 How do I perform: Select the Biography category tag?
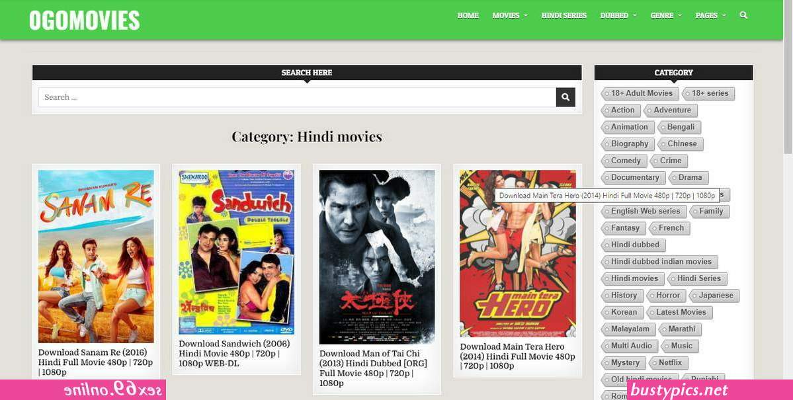(628, 143)
